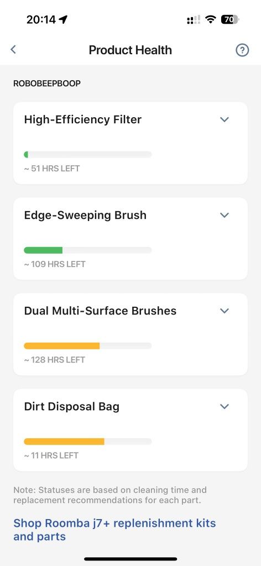Click the Dual Multi-Surface Brushes orange bar

(x=62, y=346)
